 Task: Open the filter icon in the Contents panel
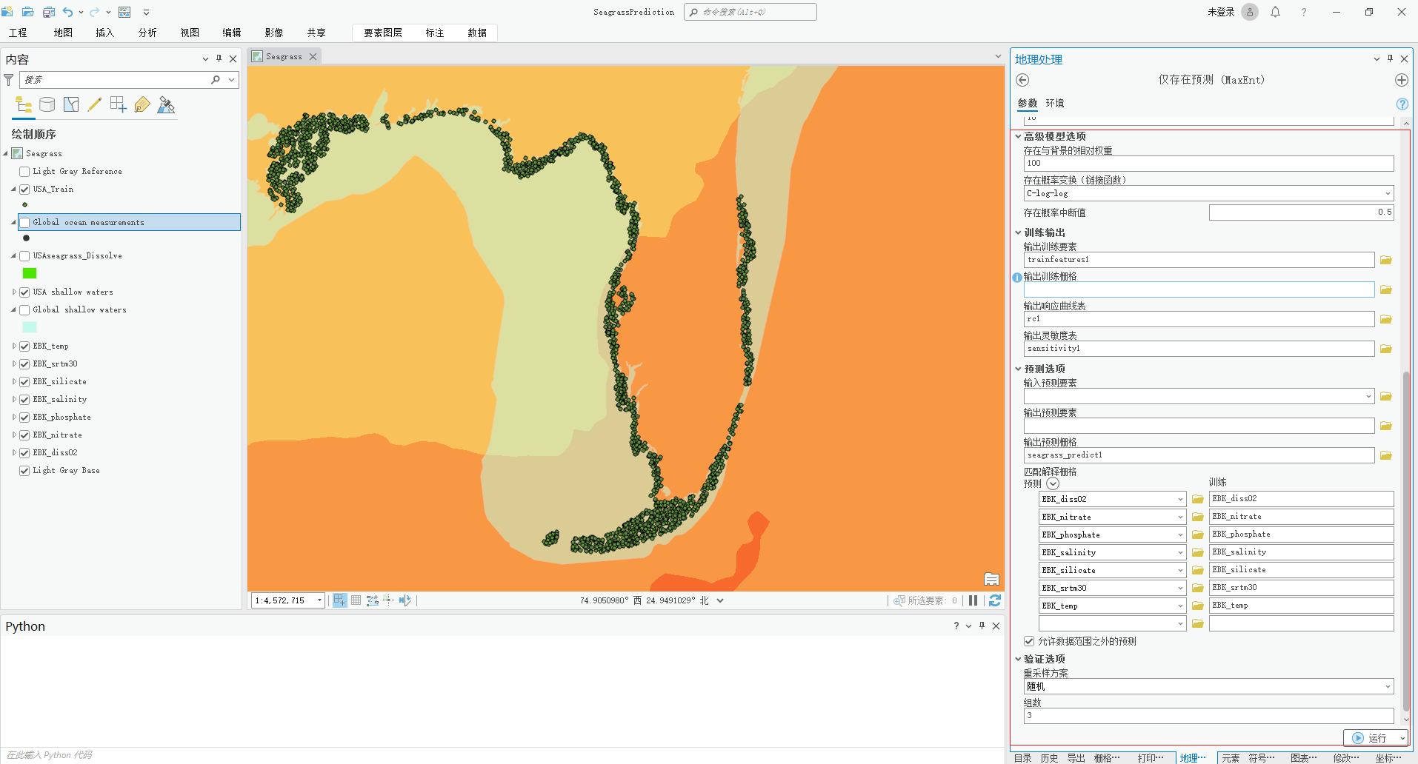pos(9,79)
